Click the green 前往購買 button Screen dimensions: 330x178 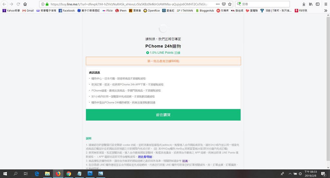(x=163, y=115)
